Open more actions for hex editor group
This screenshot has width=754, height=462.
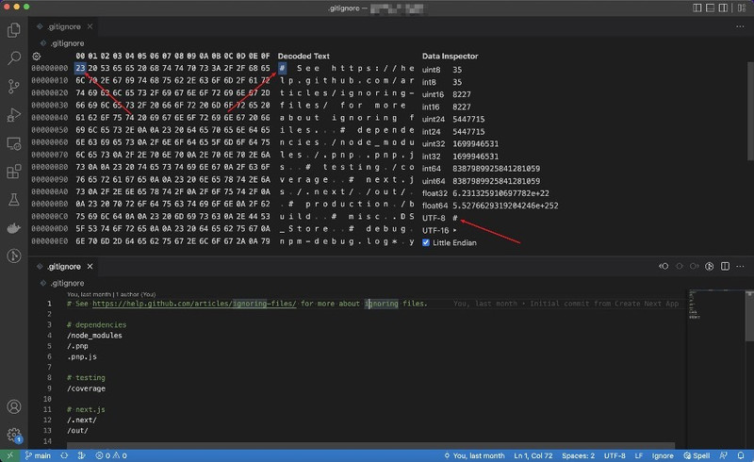point(740,26)
